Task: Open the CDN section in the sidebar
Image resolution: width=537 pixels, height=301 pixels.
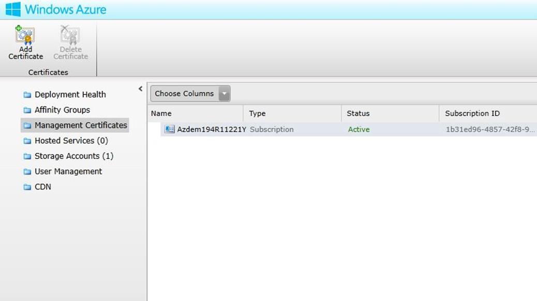Action: pos(43,187)
